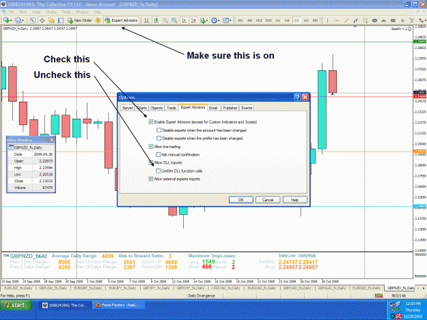Check Disable experts when account changed
This screenshot has height=320, width=427.
[159, 130]
